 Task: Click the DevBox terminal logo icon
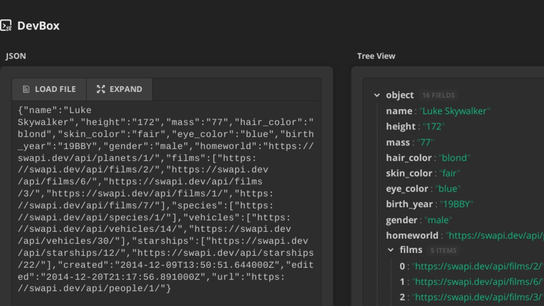pyautogui.click(x=6, y=26)
